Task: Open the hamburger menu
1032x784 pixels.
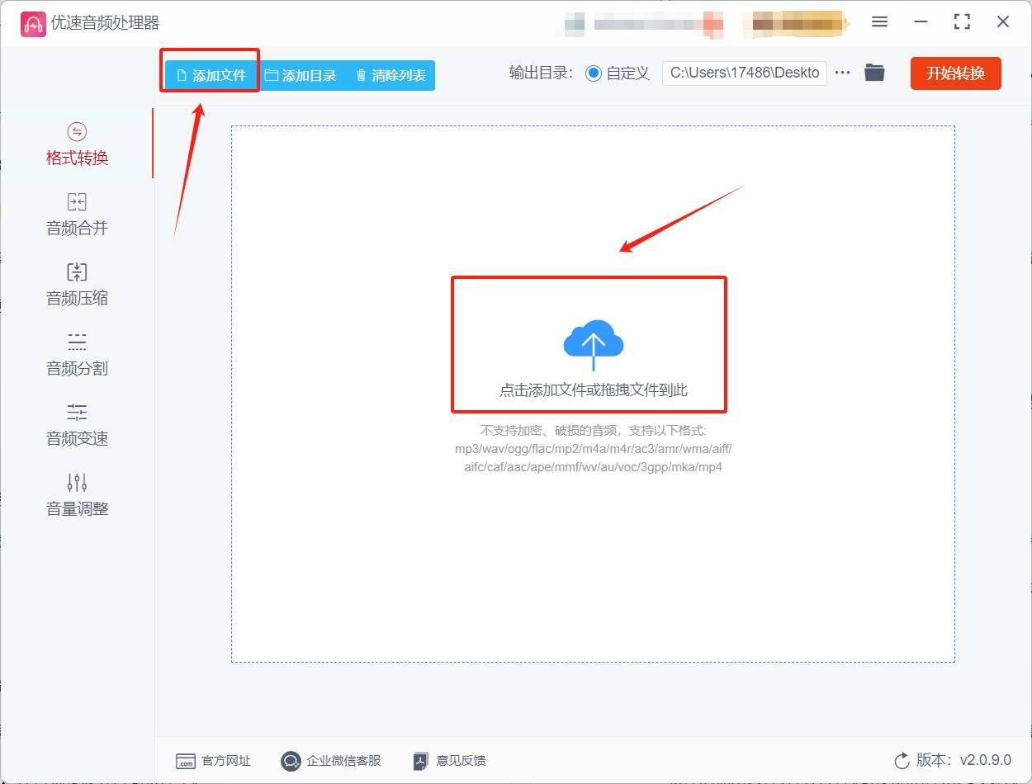Action: (879, 22)
